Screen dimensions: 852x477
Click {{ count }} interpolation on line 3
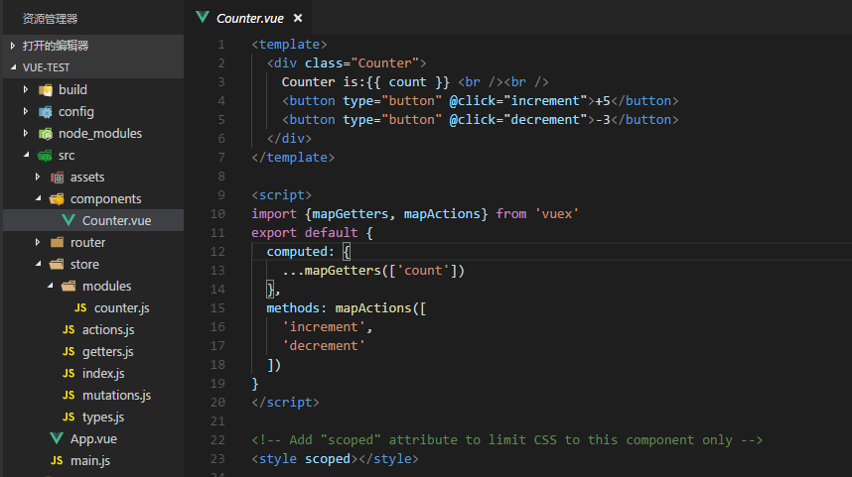pyautogui.click(x=408, y=82)
